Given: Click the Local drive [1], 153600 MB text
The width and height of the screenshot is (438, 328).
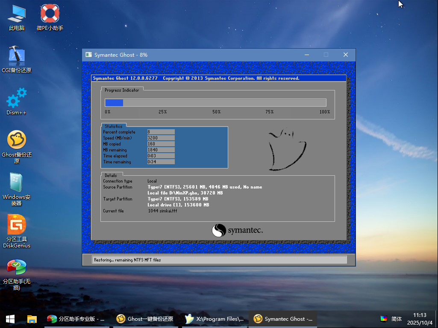Looking at the screenshot, I should (178, 205).
